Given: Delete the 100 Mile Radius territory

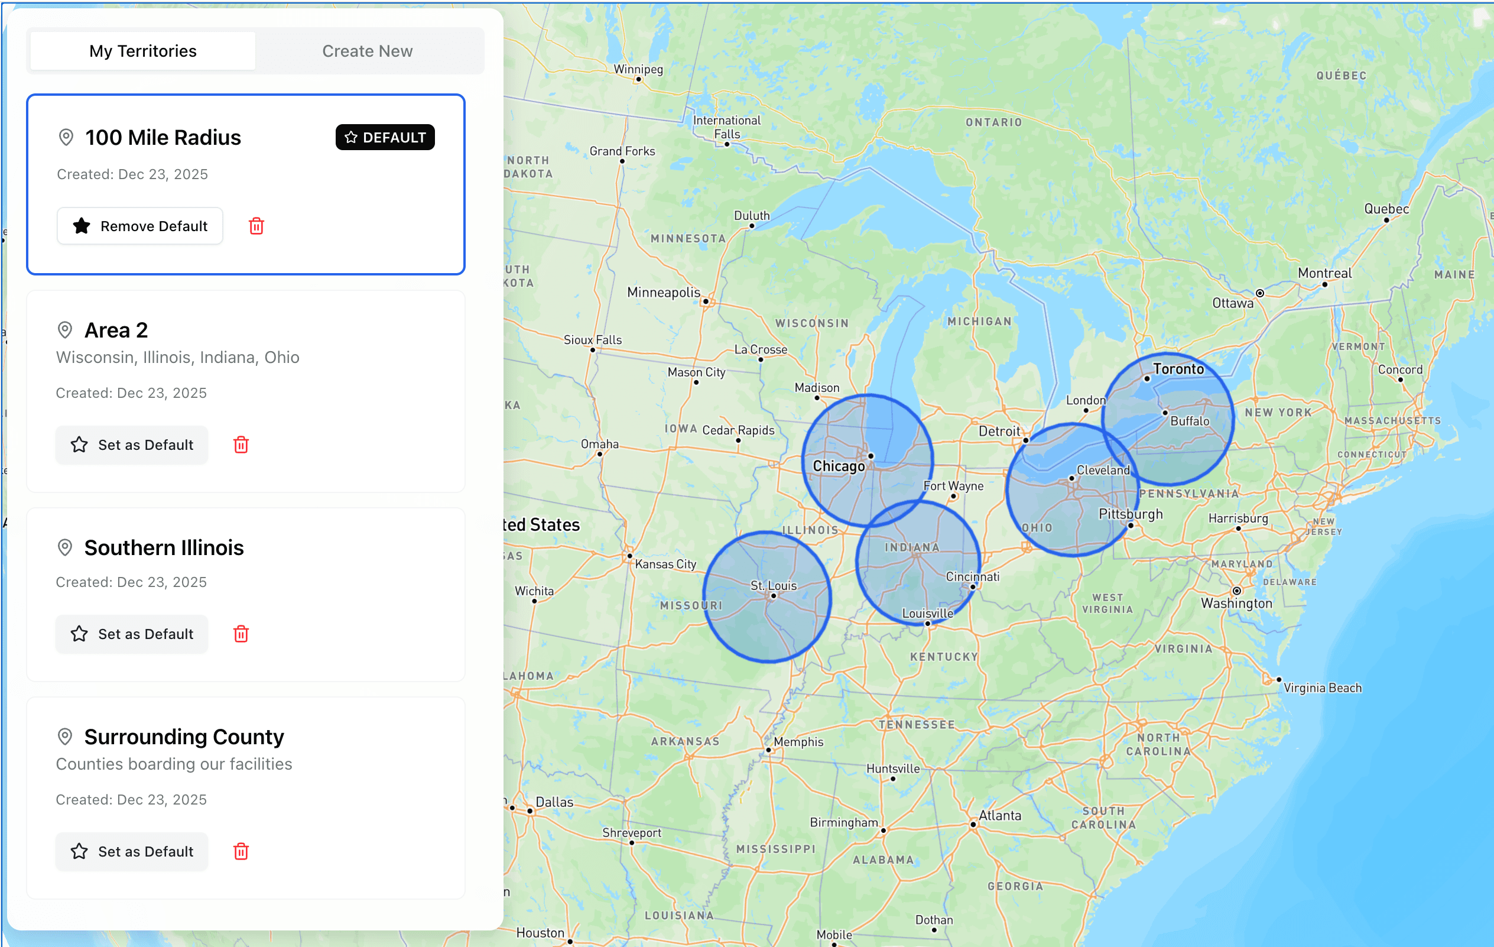Looking at the screenshot, I should (256, 226).
